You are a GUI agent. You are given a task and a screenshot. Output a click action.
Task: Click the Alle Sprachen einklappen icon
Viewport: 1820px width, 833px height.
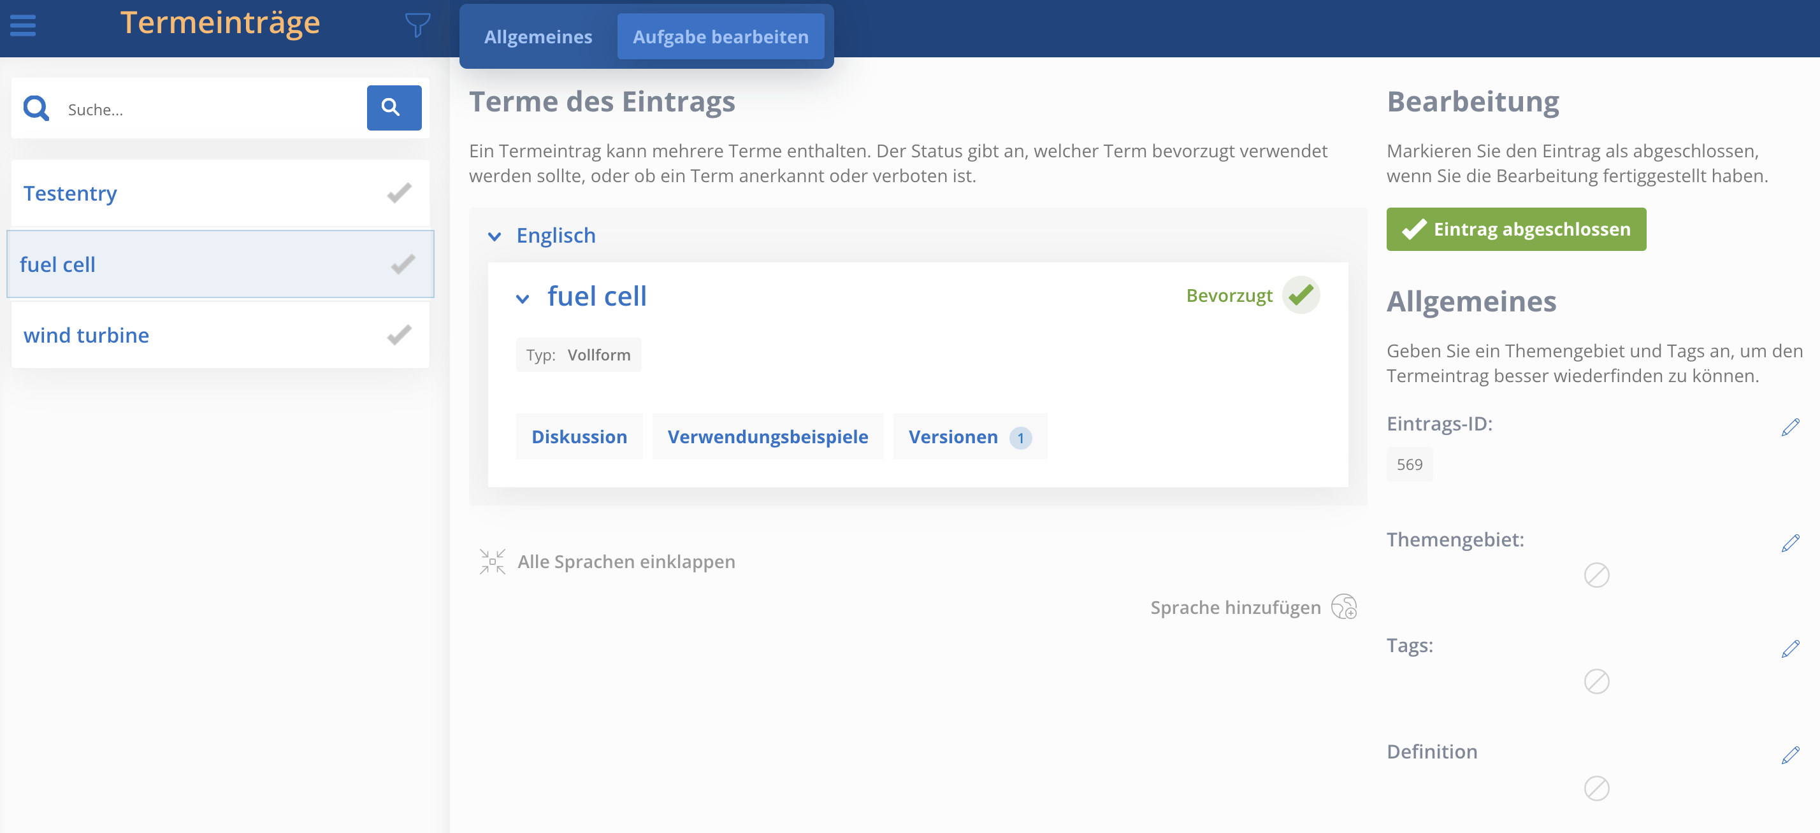click(x=492, y=561)
